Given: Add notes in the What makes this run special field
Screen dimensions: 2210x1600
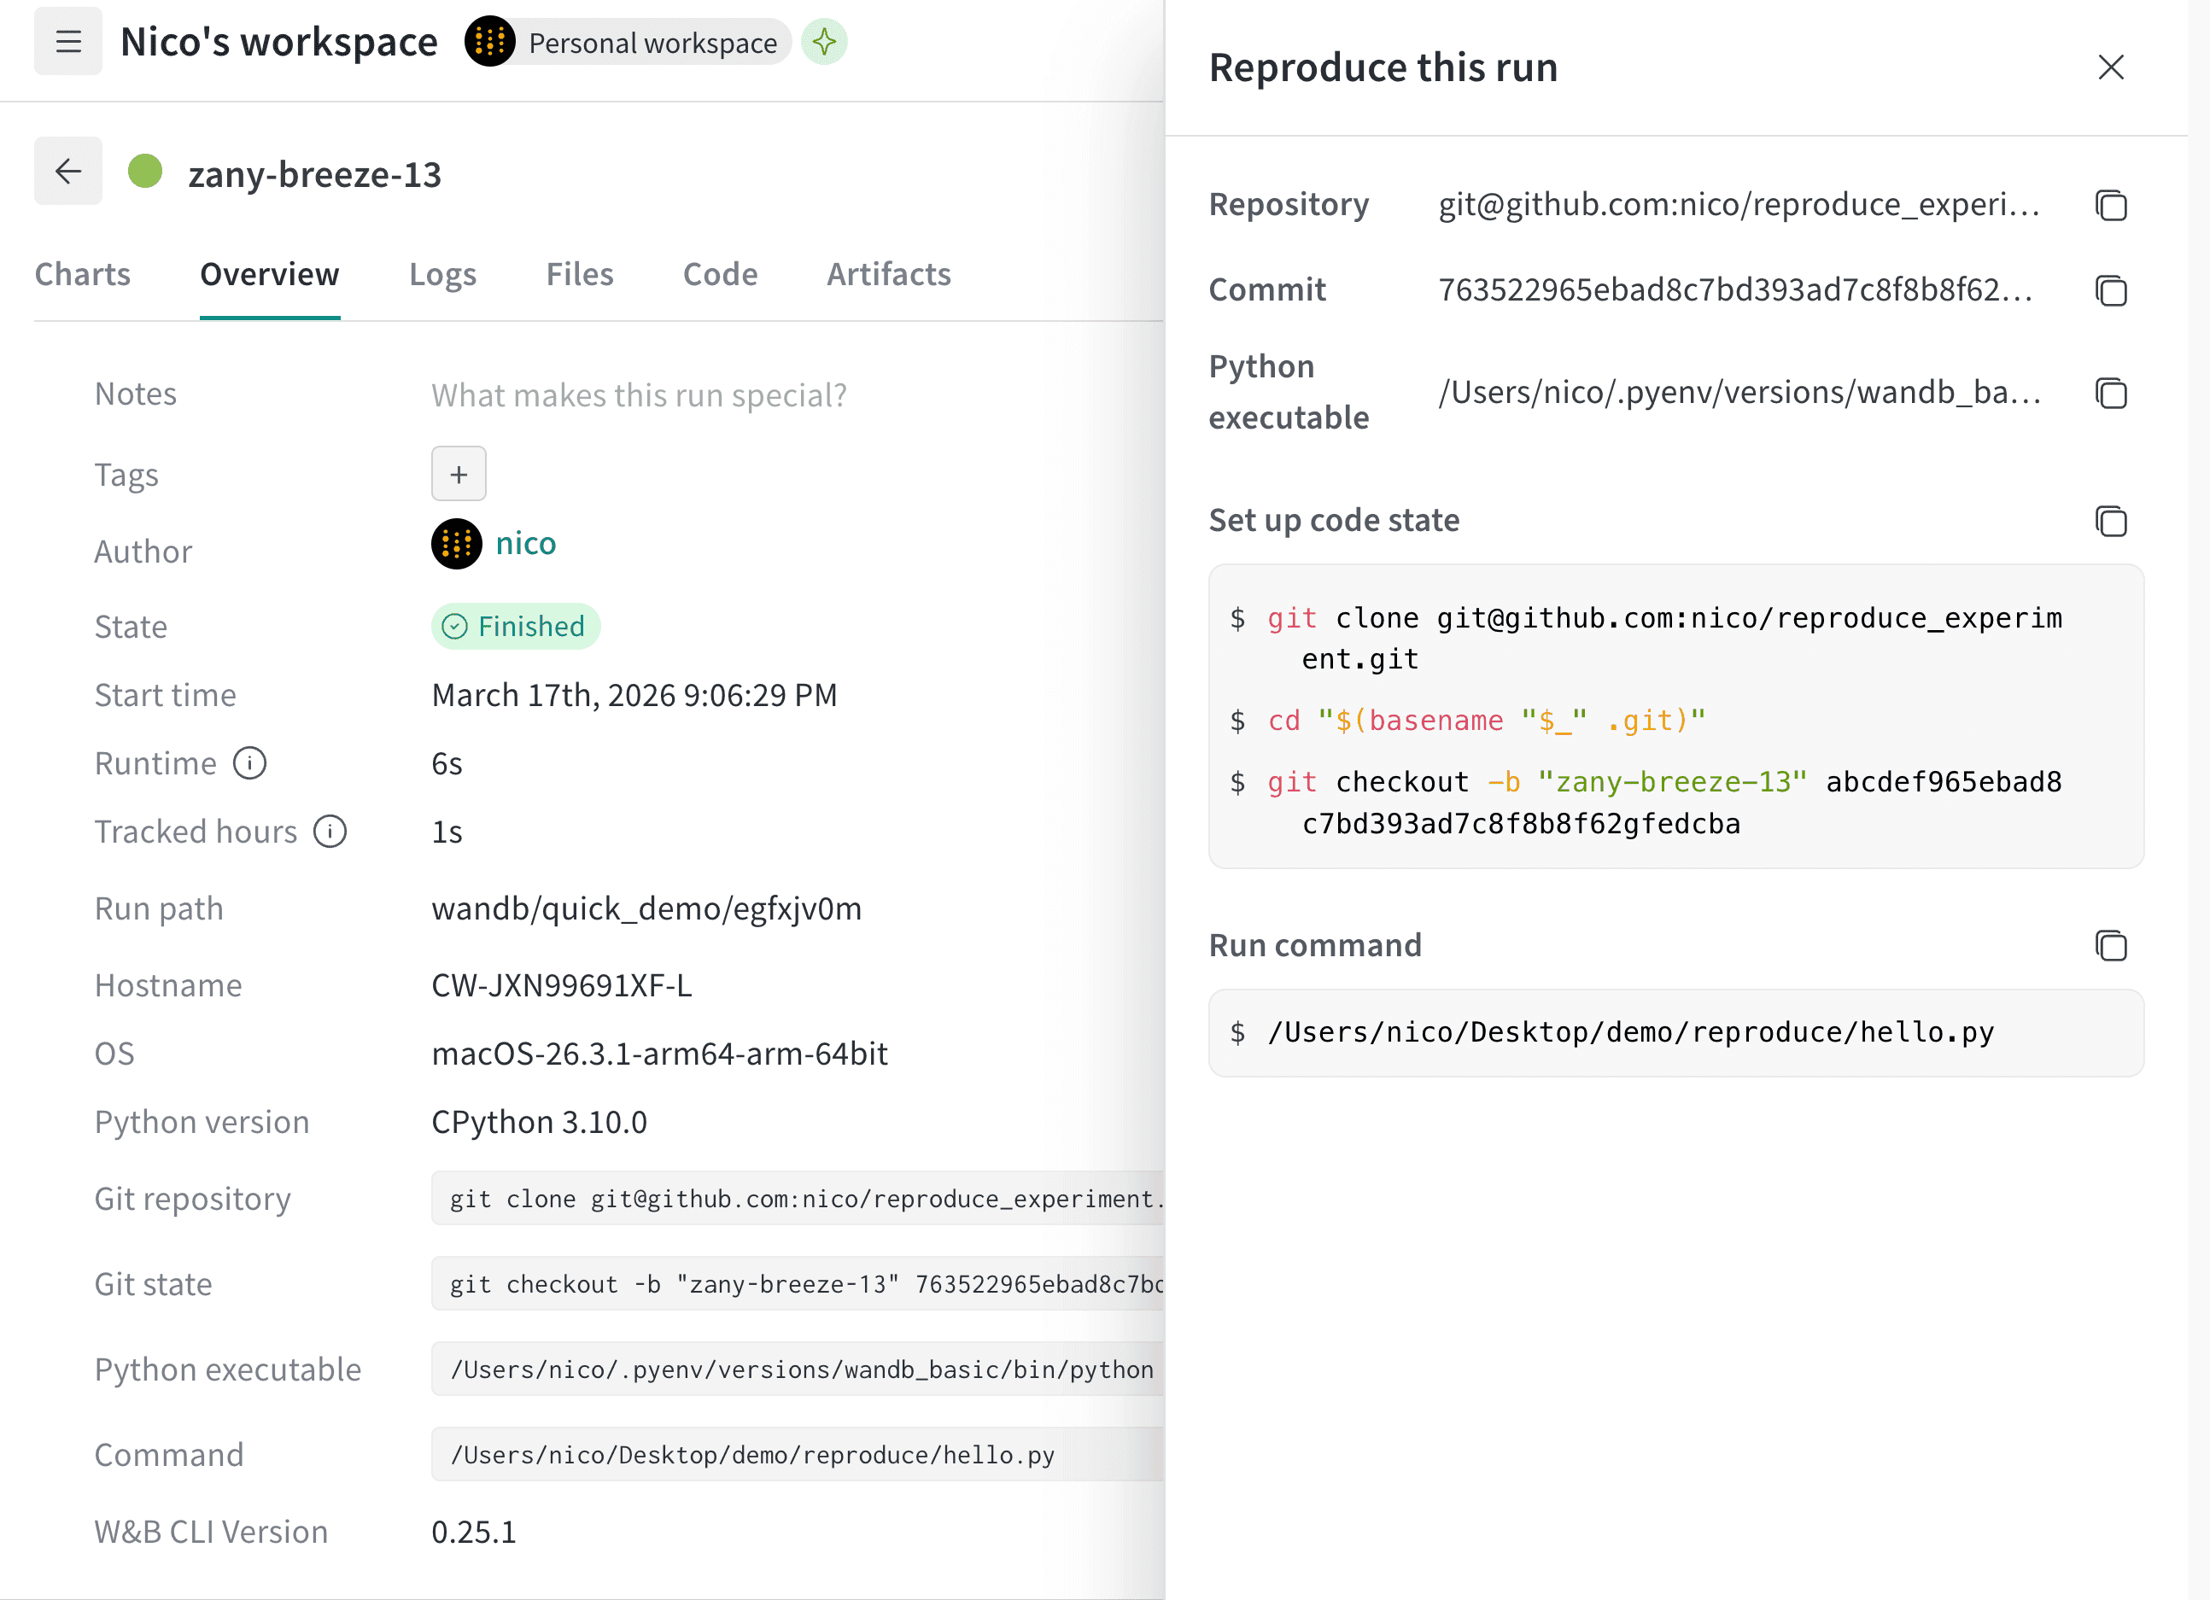Looking at the screenshot, I should 640,394.
